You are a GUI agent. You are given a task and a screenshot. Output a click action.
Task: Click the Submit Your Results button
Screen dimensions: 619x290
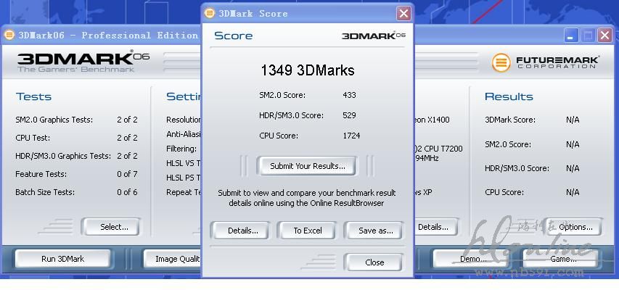coord(307,166)
